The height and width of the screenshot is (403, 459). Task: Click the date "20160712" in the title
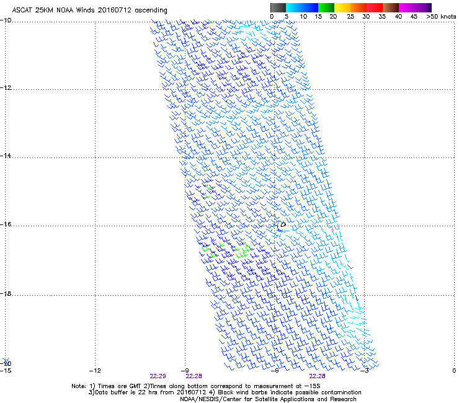tap(115, 10)
